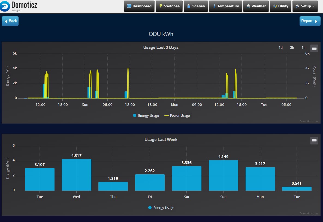Image resolution: width=323 pixels, height=222 pixels.
Task: Click the Usage Last 3 Days title
Action: point(161,47)
